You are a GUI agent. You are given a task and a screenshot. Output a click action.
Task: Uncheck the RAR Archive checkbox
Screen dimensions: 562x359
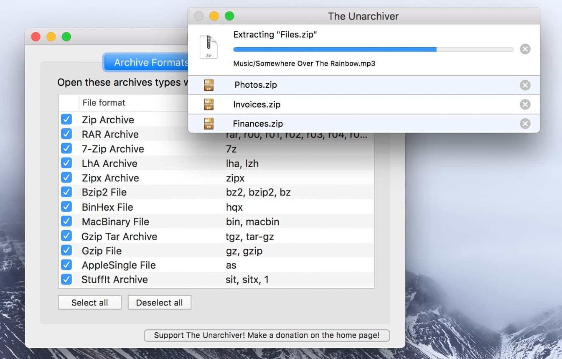66,134
